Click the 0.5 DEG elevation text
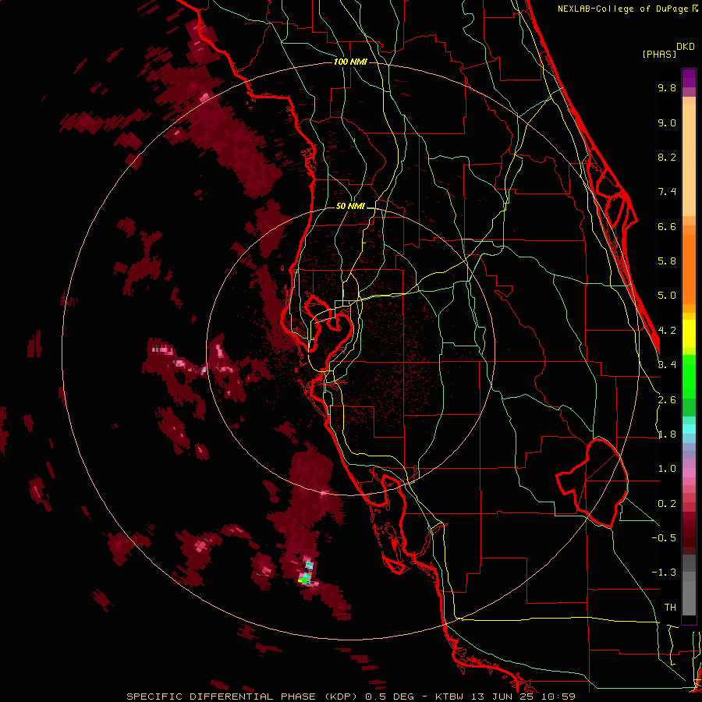The width and height of the screenshot is (702, 702). pos(388,697)
